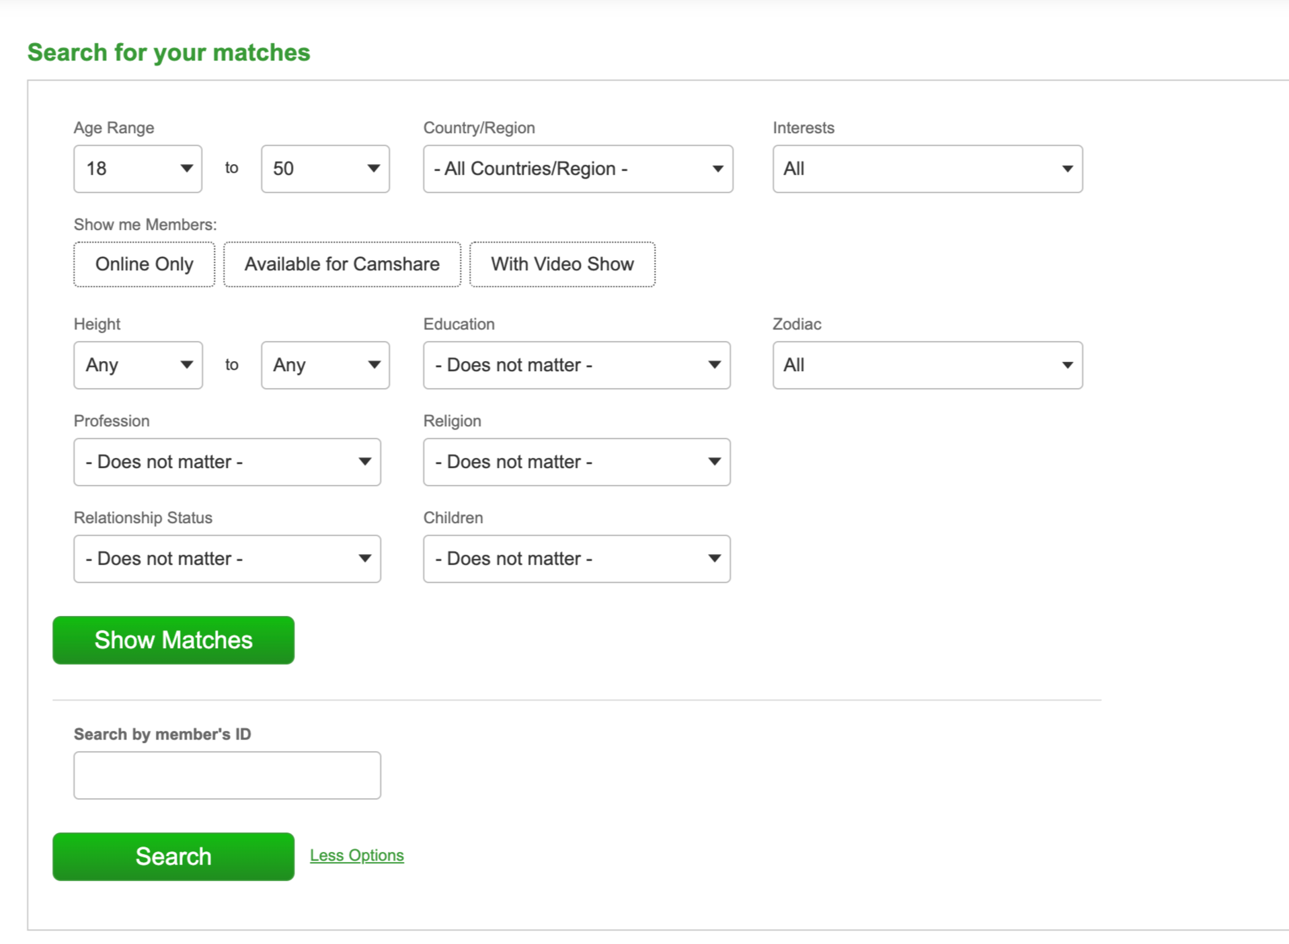The height and width of the screenshot is (944, 1289).
Task: Open the Zodiac dropdown
Action: pyautogui.click(x=927, y=365)
